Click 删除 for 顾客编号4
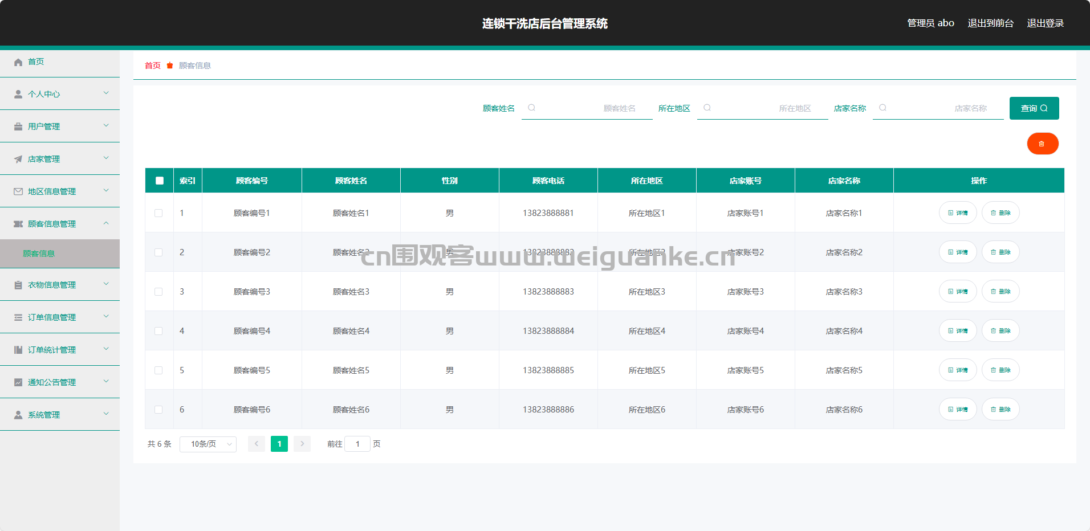 point(1000,330)
